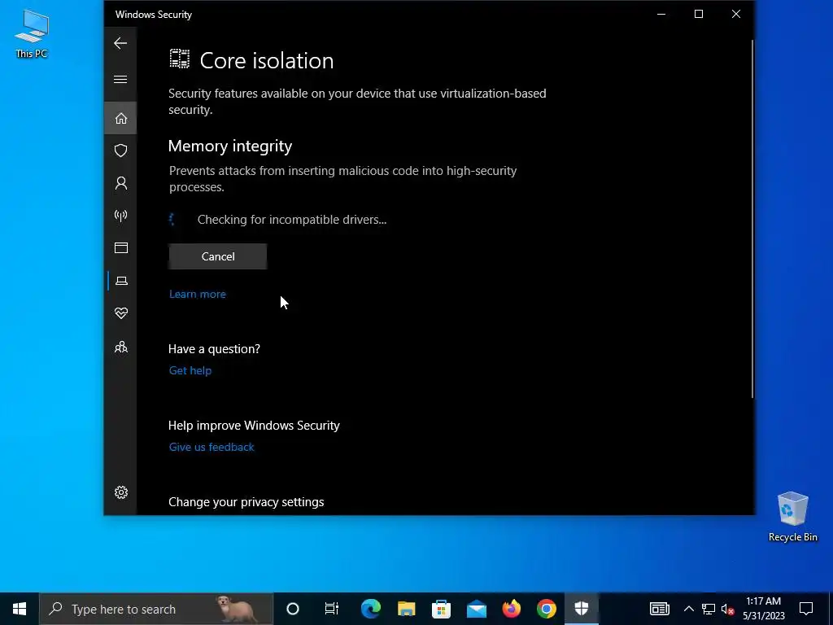Open News and interests on taskbar
The height and width of the screenshot is (625, 833).
pyautogui.click(x=659, y=609)
